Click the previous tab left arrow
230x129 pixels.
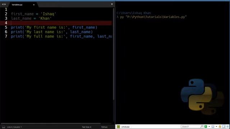(3, 4)
